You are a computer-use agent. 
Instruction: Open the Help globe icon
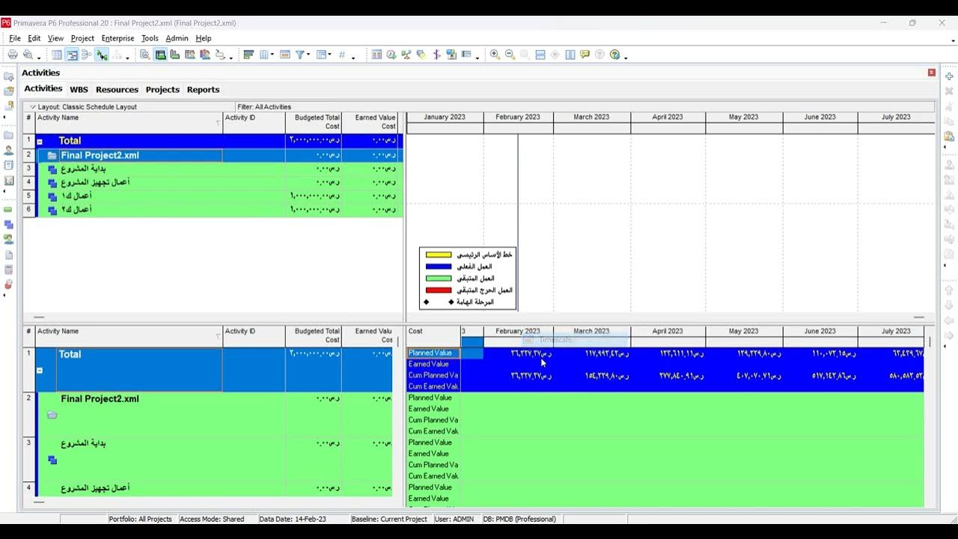614,55
